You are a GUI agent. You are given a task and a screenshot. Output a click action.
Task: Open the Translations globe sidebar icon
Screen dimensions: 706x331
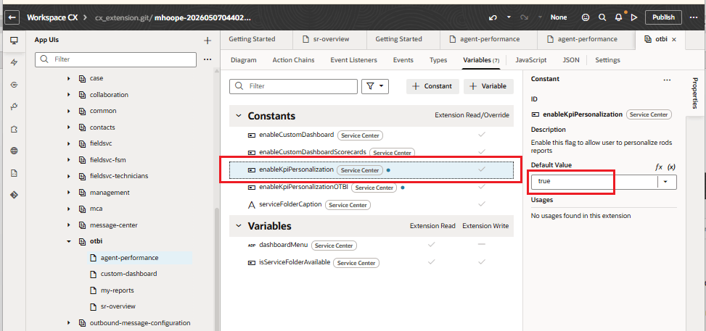coord(14,151)
